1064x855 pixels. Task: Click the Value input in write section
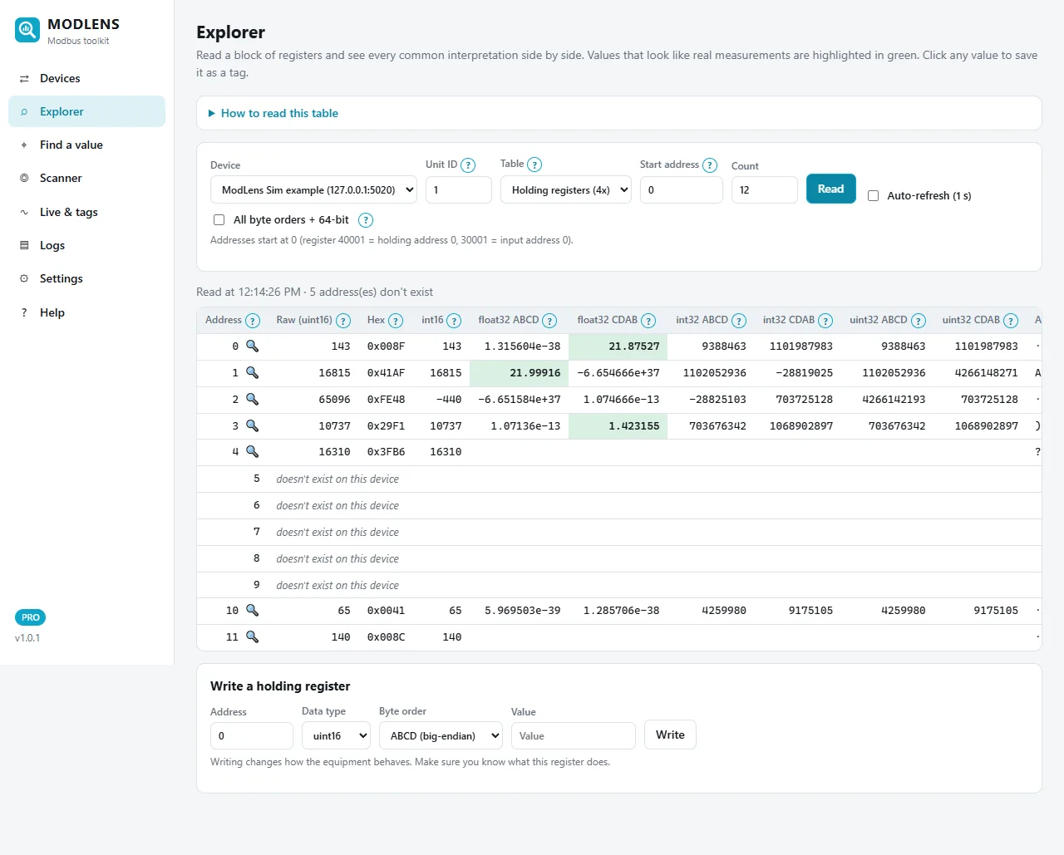click(x=574, y=735)
